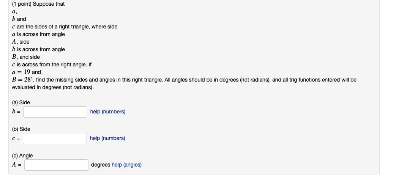Click the phrase "c is across from the right angle"
The image size is (396, 176).
coord(49,64)
